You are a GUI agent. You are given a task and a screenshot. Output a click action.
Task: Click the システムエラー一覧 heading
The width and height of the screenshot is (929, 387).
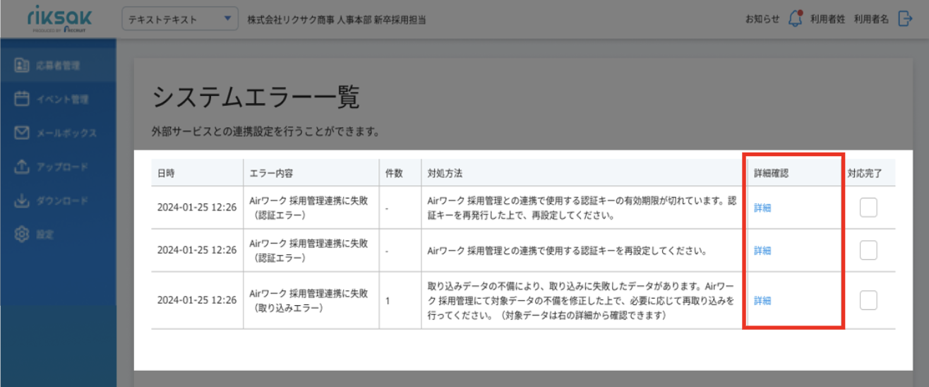256,97
